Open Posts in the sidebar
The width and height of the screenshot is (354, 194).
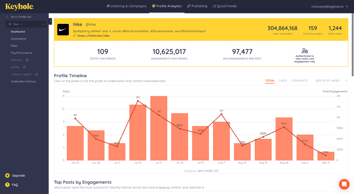click(14, 46)
